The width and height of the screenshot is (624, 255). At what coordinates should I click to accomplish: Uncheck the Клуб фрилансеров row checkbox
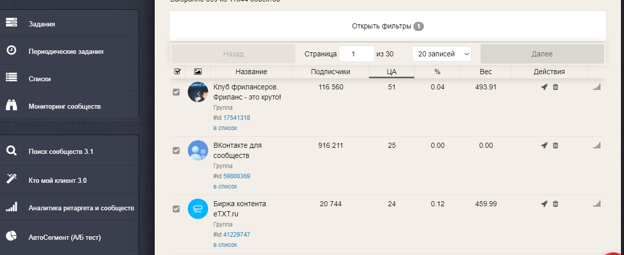pos(177,92)
